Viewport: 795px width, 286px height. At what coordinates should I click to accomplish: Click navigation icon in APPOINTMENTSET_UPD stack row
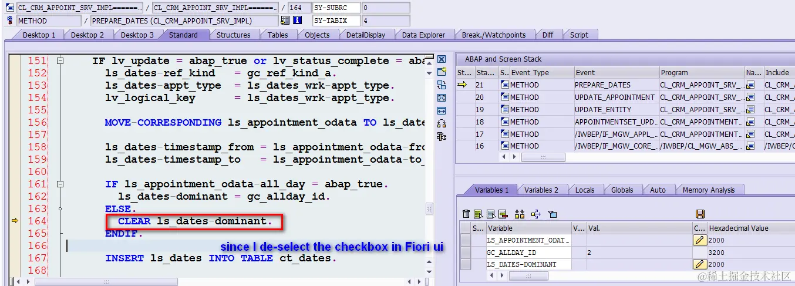(x=750, y=122)
